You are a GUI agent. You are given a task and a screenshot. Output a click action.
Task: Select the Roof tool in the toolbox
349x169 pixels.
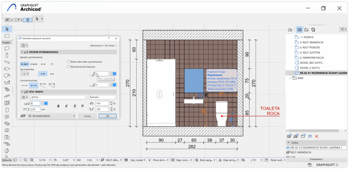[x=7, y=76]
